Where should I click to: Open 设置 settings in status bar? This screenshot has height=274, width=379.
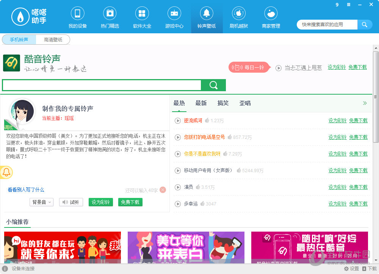pos(352,268)
